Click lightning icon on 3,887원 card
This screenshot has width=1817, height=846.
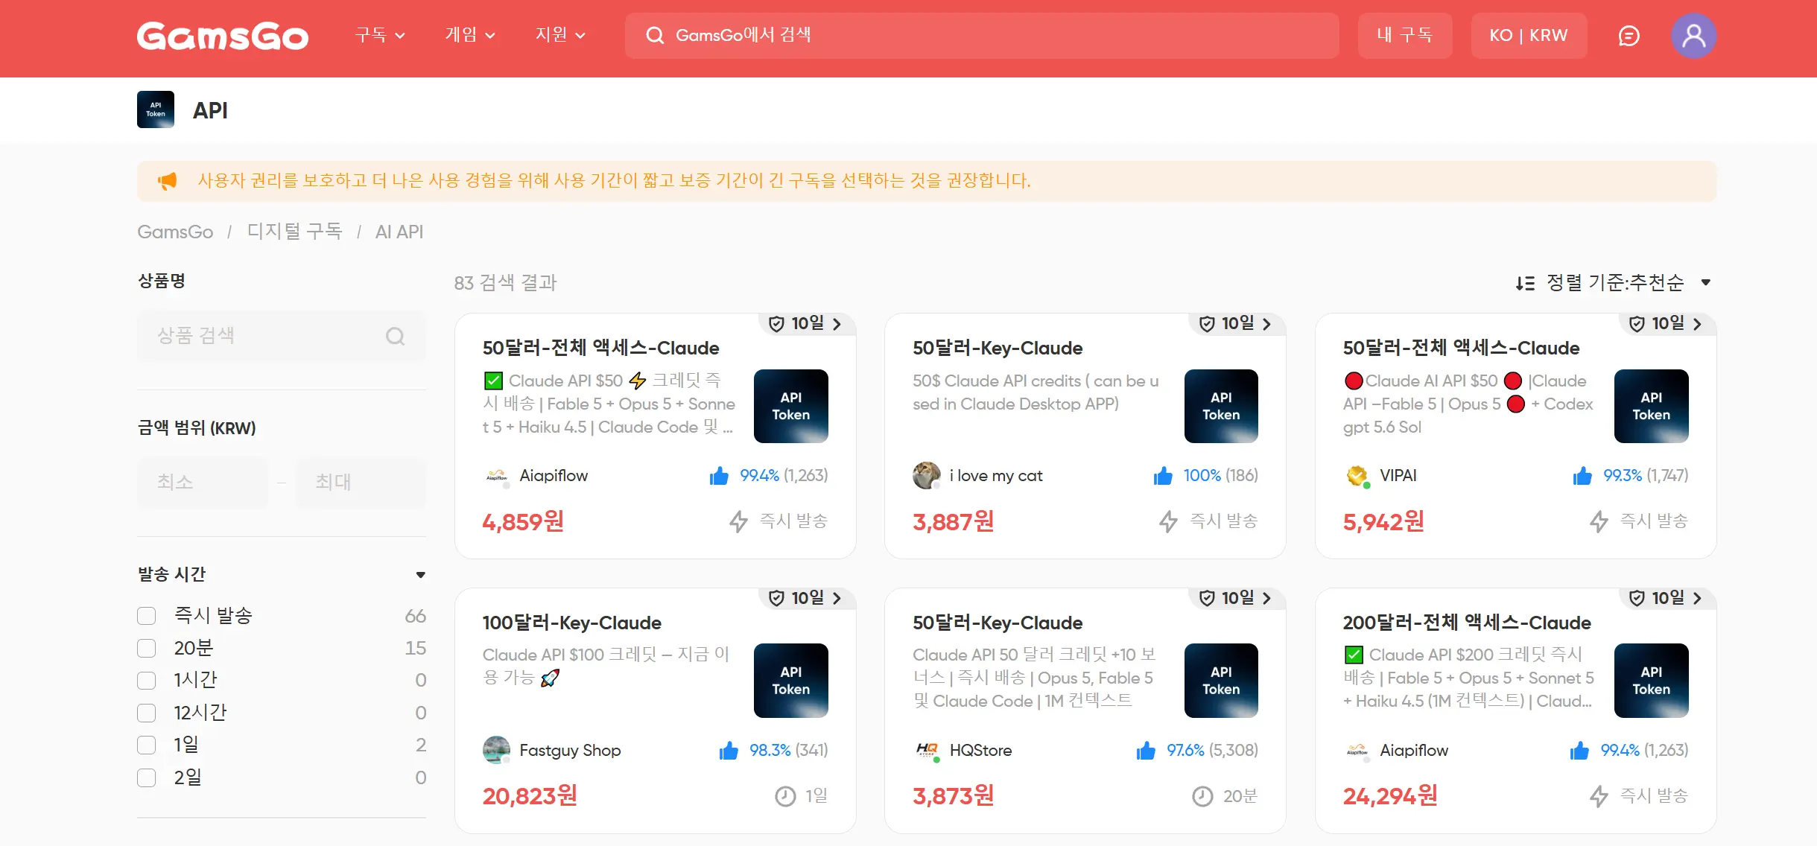click(x=1168, y=521)
